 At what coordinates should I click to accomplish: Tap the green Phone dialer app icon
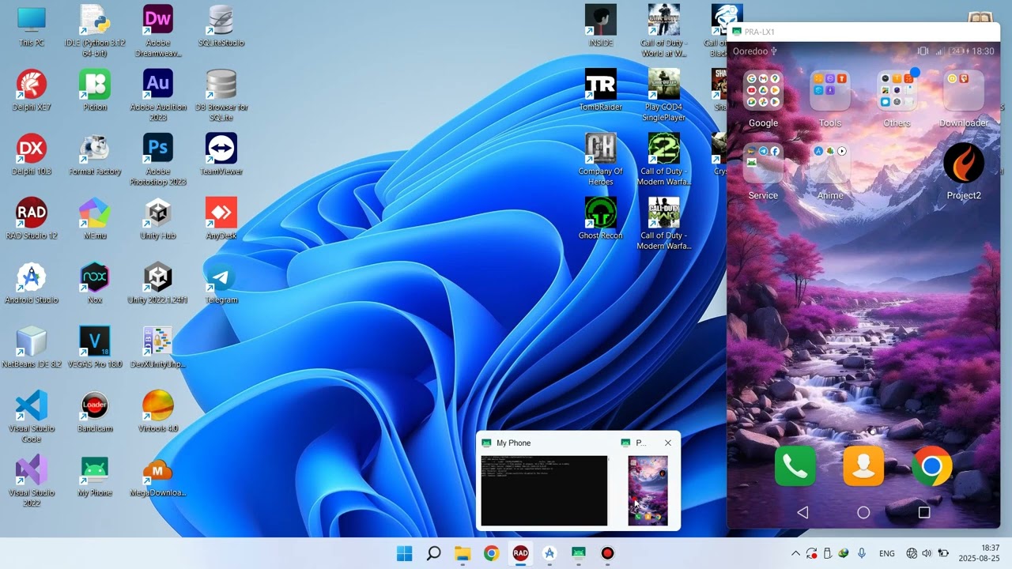795,466
